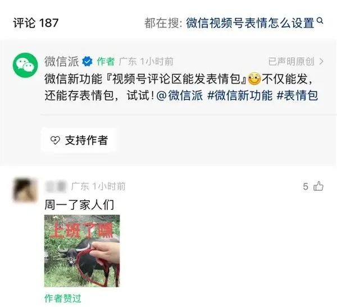
Task: Search 微信视频号表情怎么设置 suggestion
Action: (x=250, y=23)
